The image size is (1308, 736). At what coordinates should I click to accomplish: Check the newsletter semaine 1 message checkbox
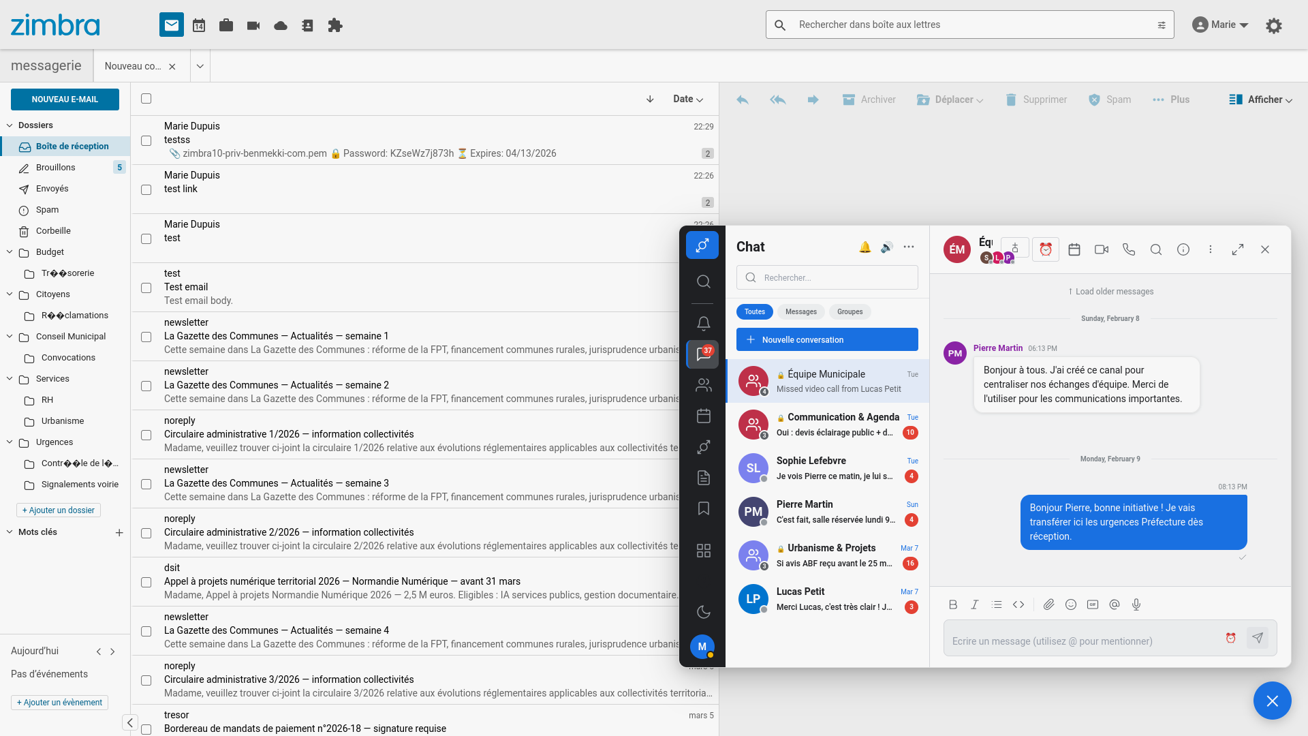pos(146,337)
